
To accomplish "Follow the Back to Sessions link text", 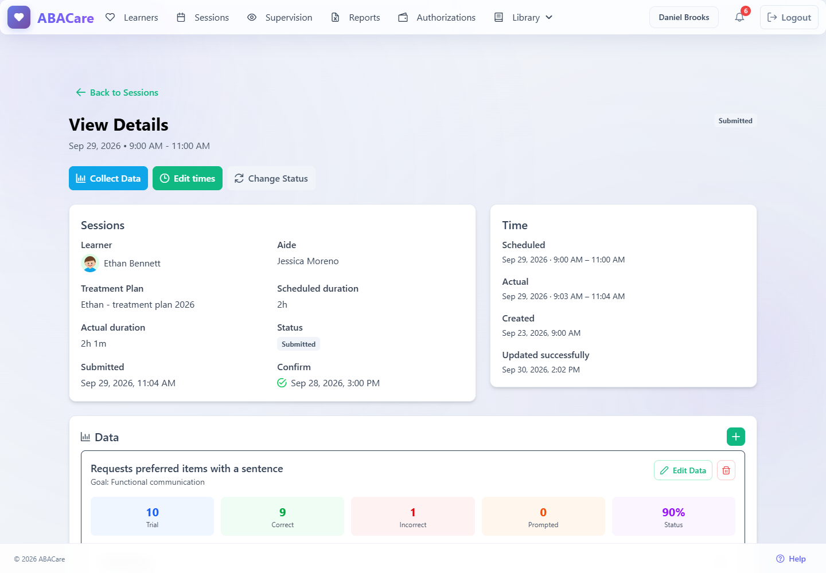I will pyautogui.click(x=124, y=92).
